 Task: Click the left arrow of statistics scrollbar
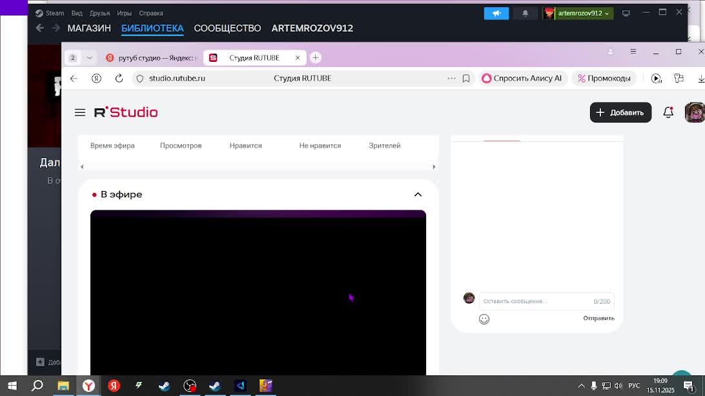(82, 166)
